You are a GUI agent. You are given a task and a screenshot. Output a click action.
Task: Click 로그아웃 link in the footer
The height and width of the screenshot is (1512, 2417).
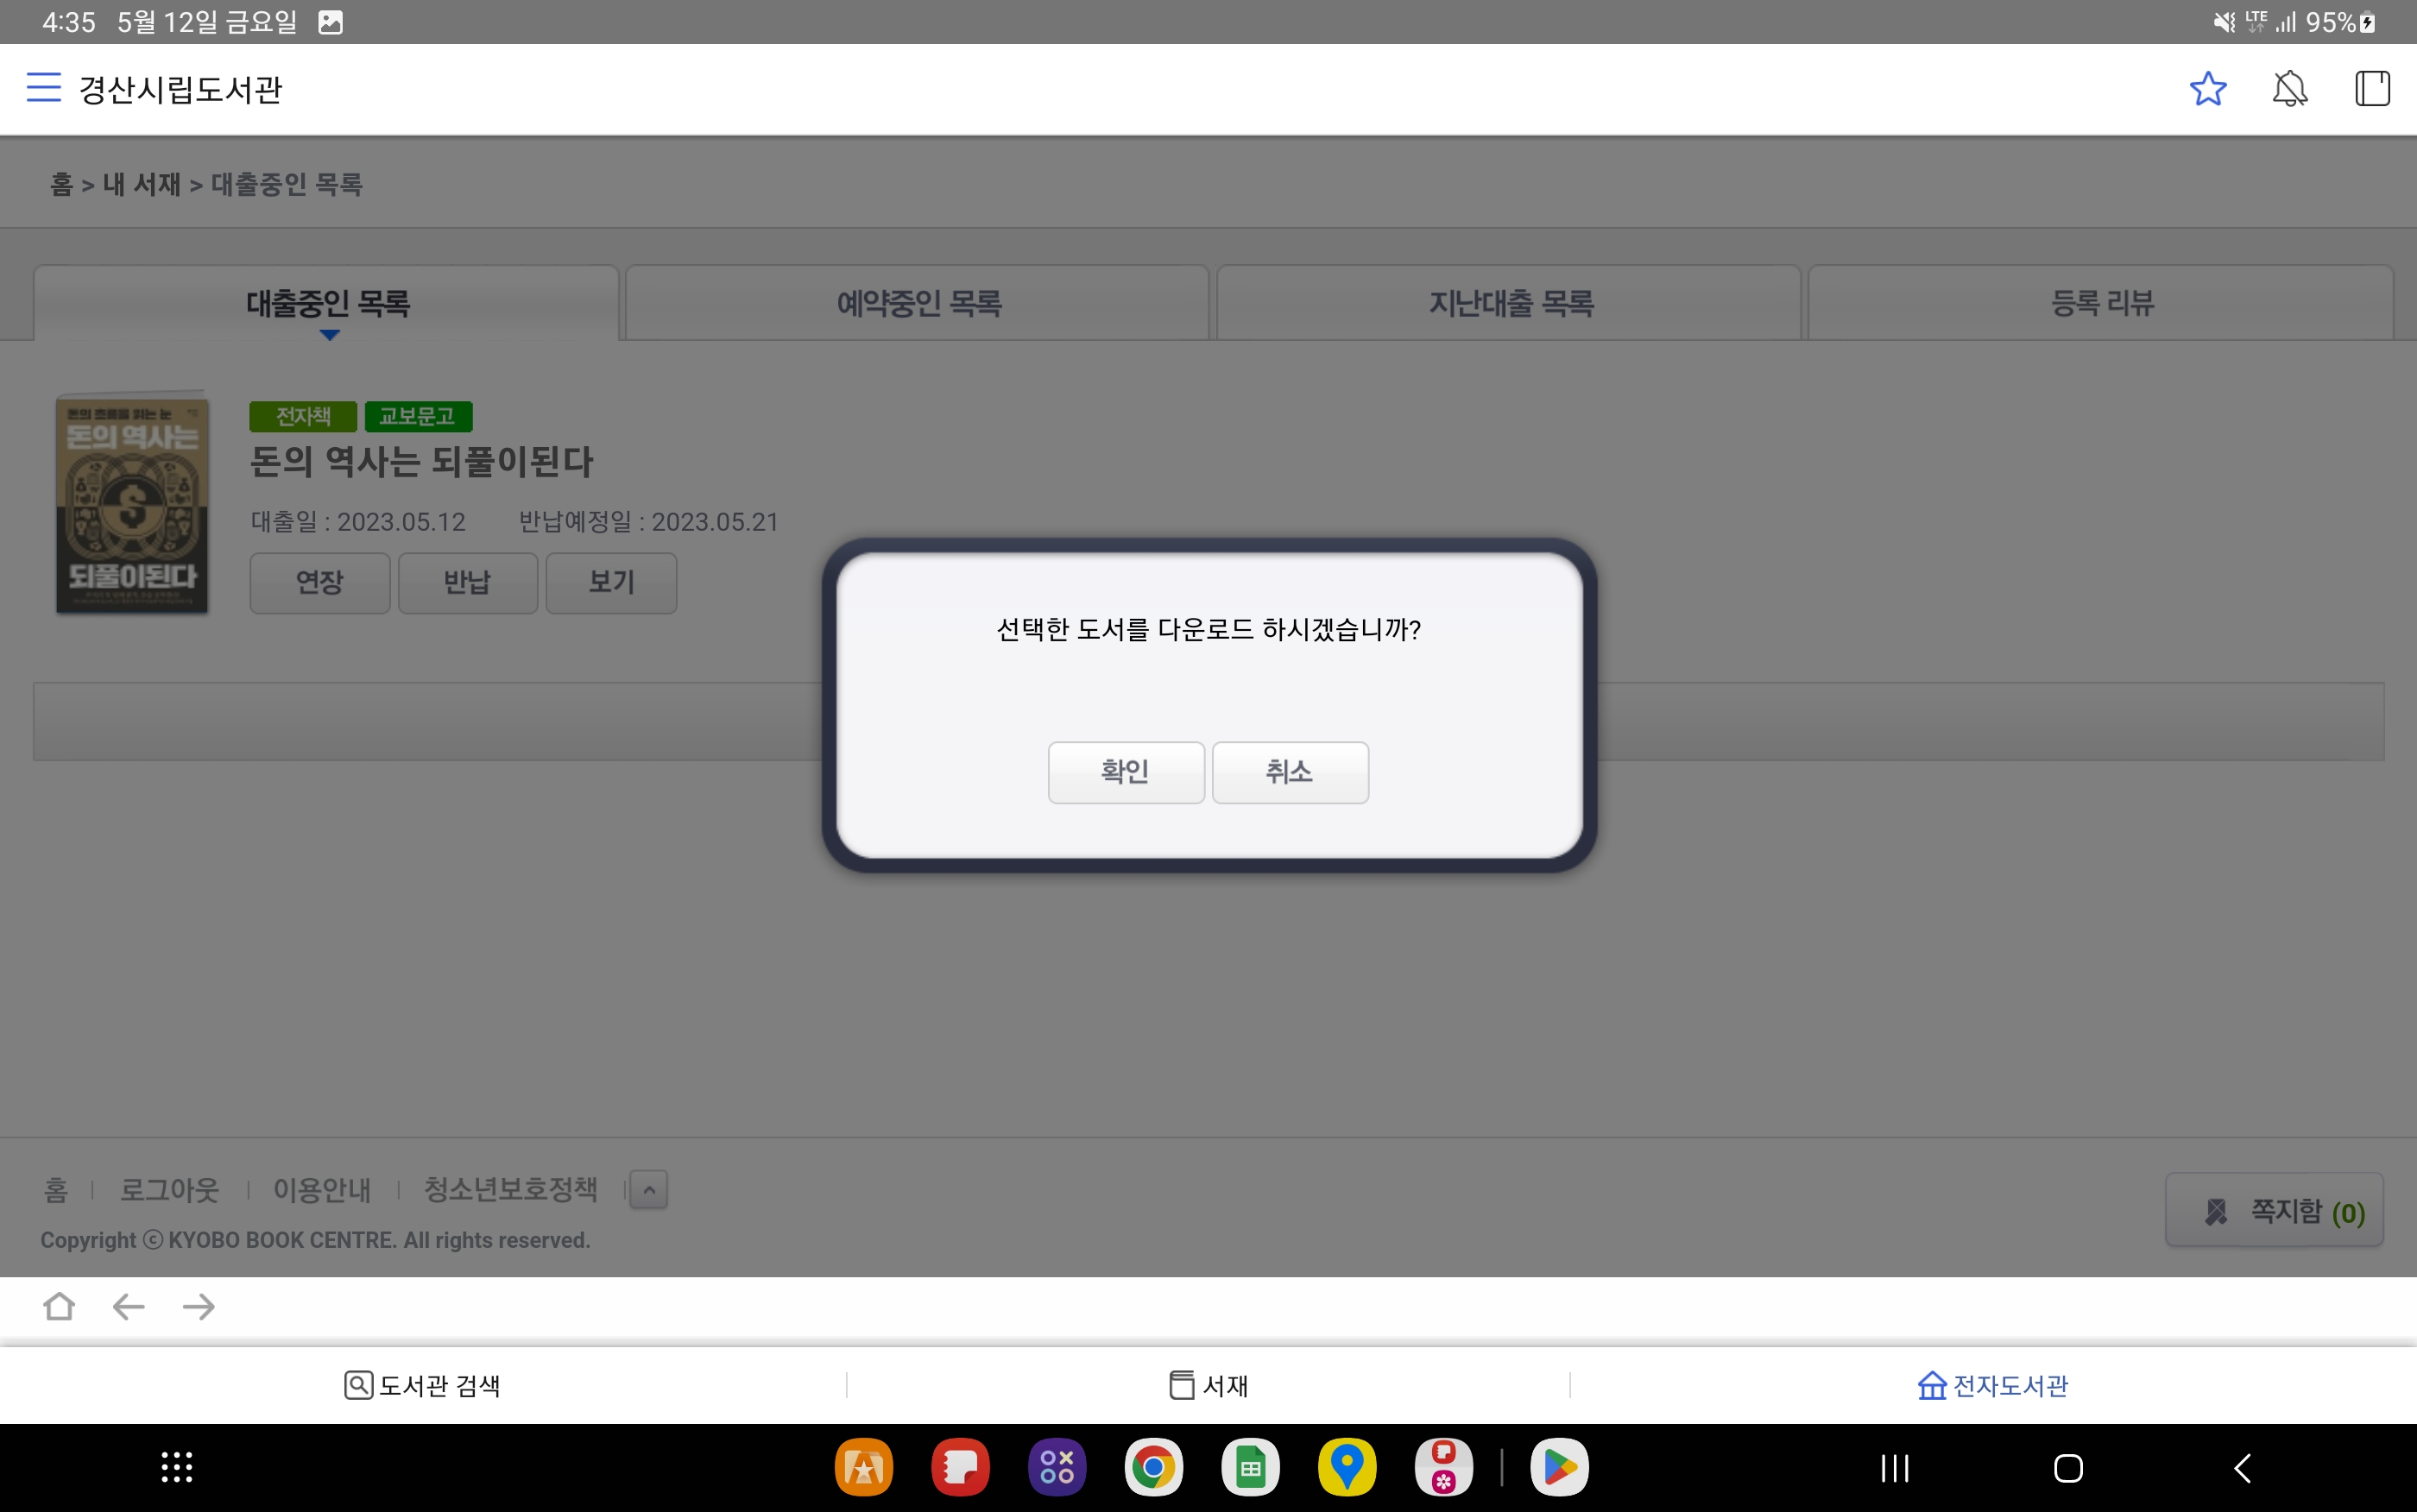(x=169, y=1190)
